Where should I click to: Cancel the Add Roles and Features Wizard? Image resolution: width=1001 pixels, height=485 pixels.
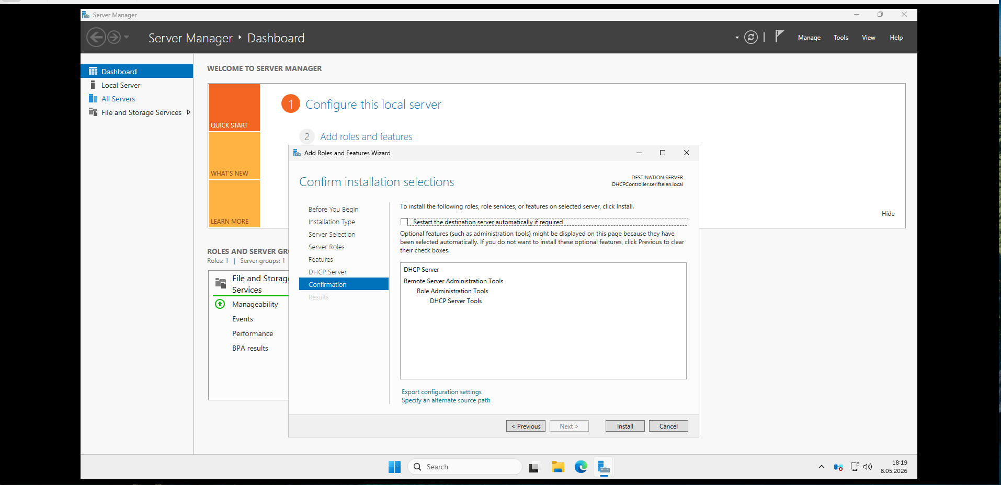point(668,426)
